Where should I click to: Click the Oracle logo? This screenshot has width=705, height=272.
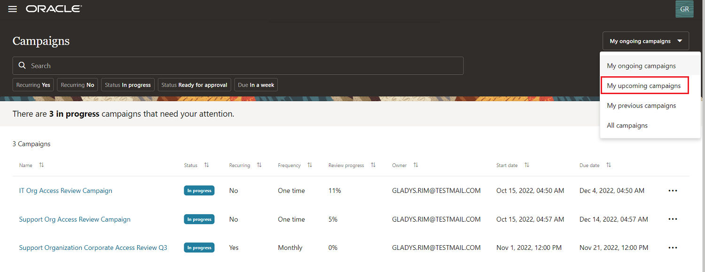[54, 9]
